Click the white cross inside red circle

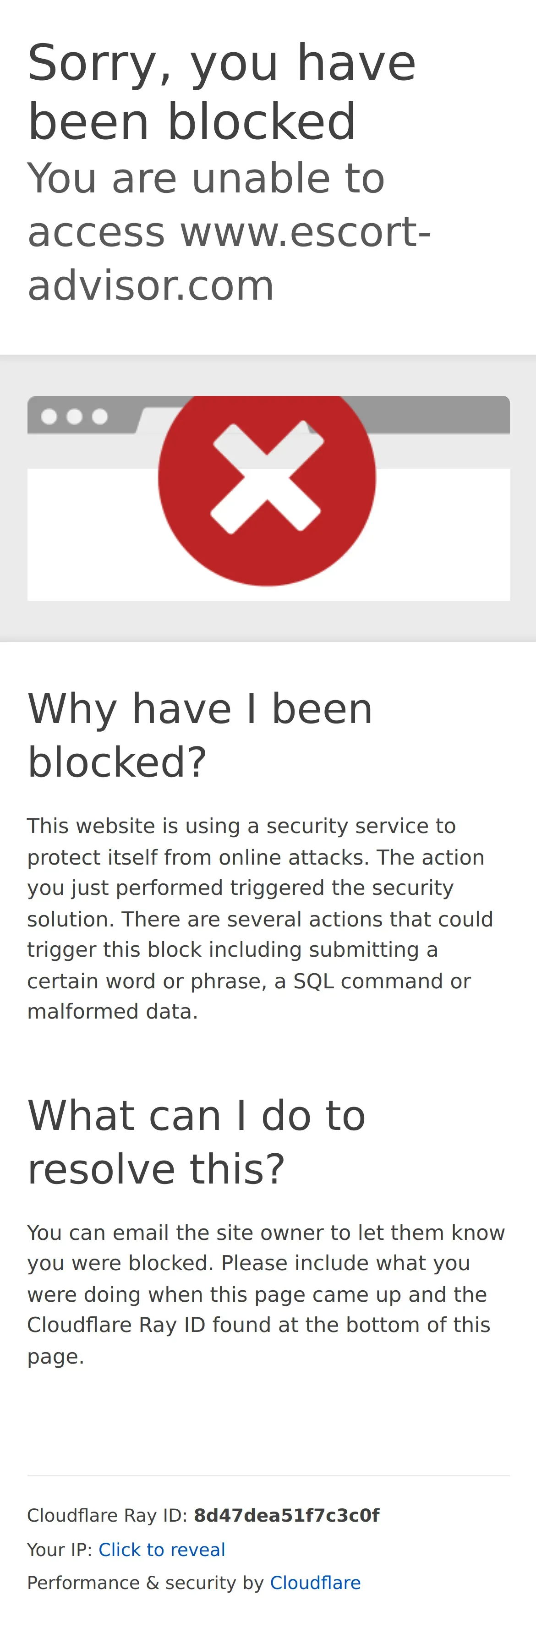pos(267,477)
